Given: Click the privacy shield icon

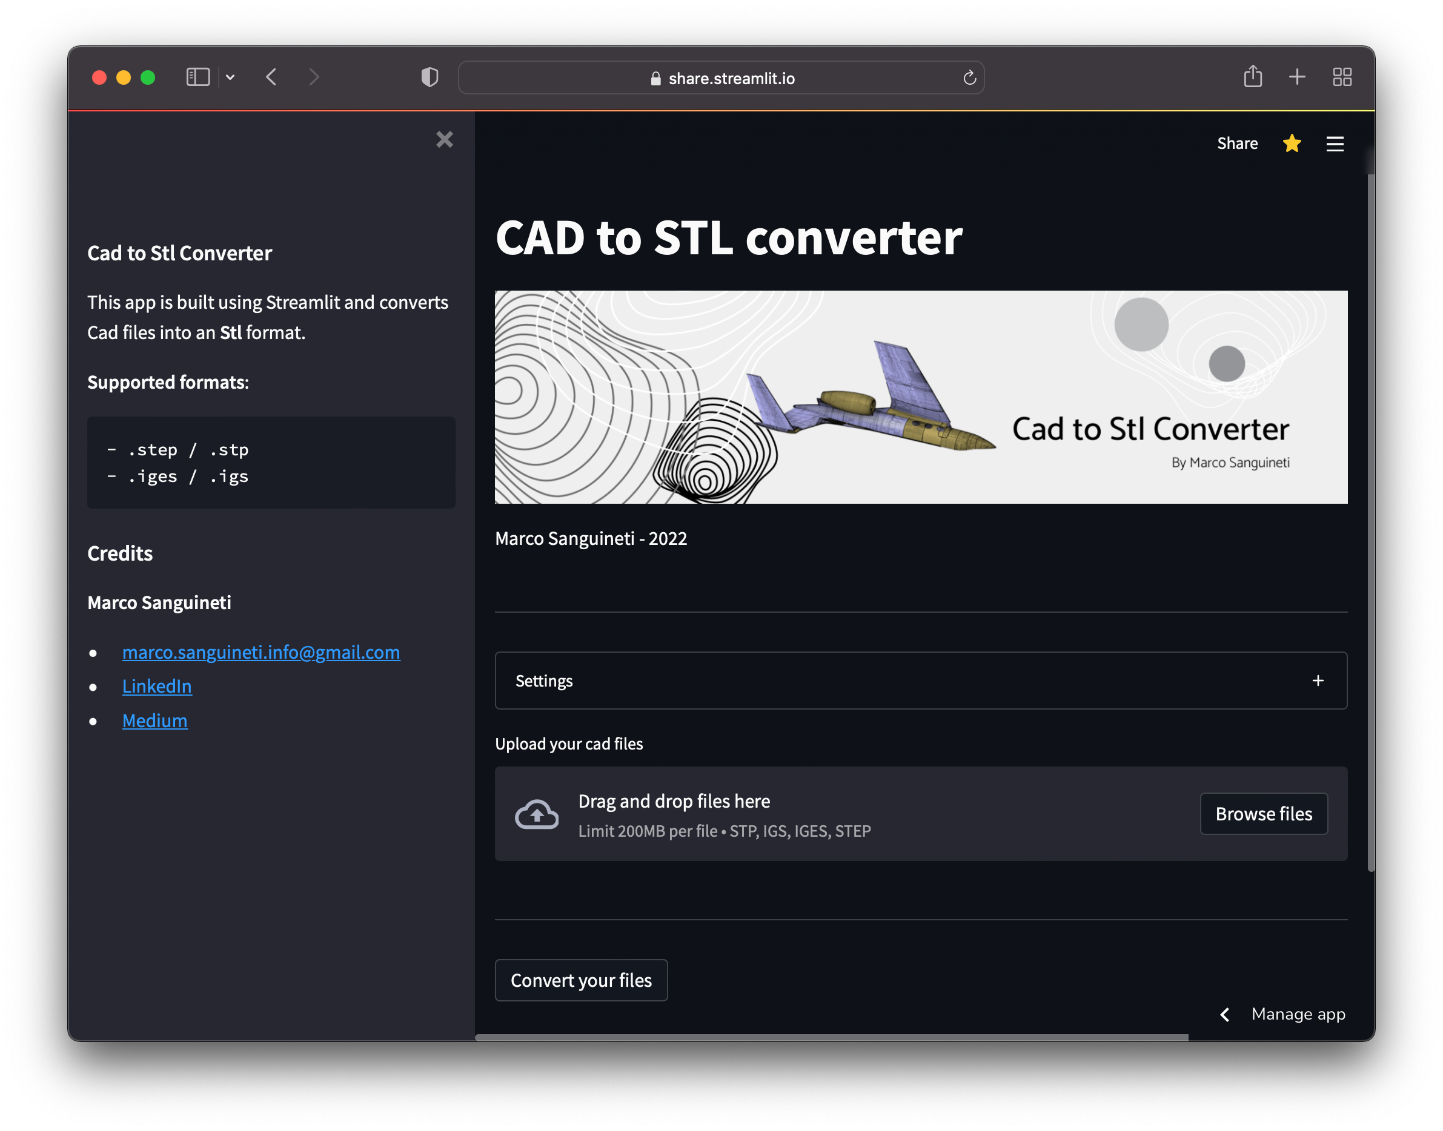Looking at the screenshot, I should 430,77.
